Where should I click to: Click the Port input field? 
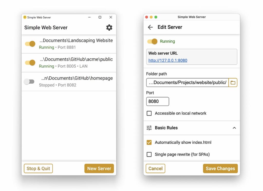(x=157, y=101)
